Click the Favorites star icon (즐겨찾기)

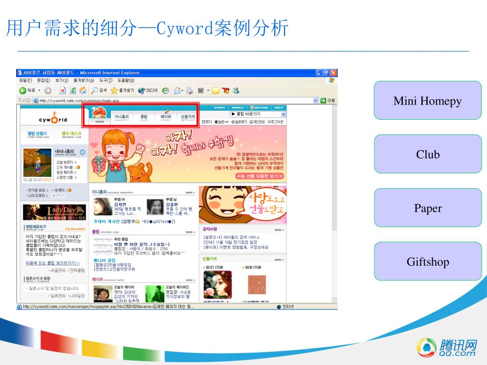point(114,90)
